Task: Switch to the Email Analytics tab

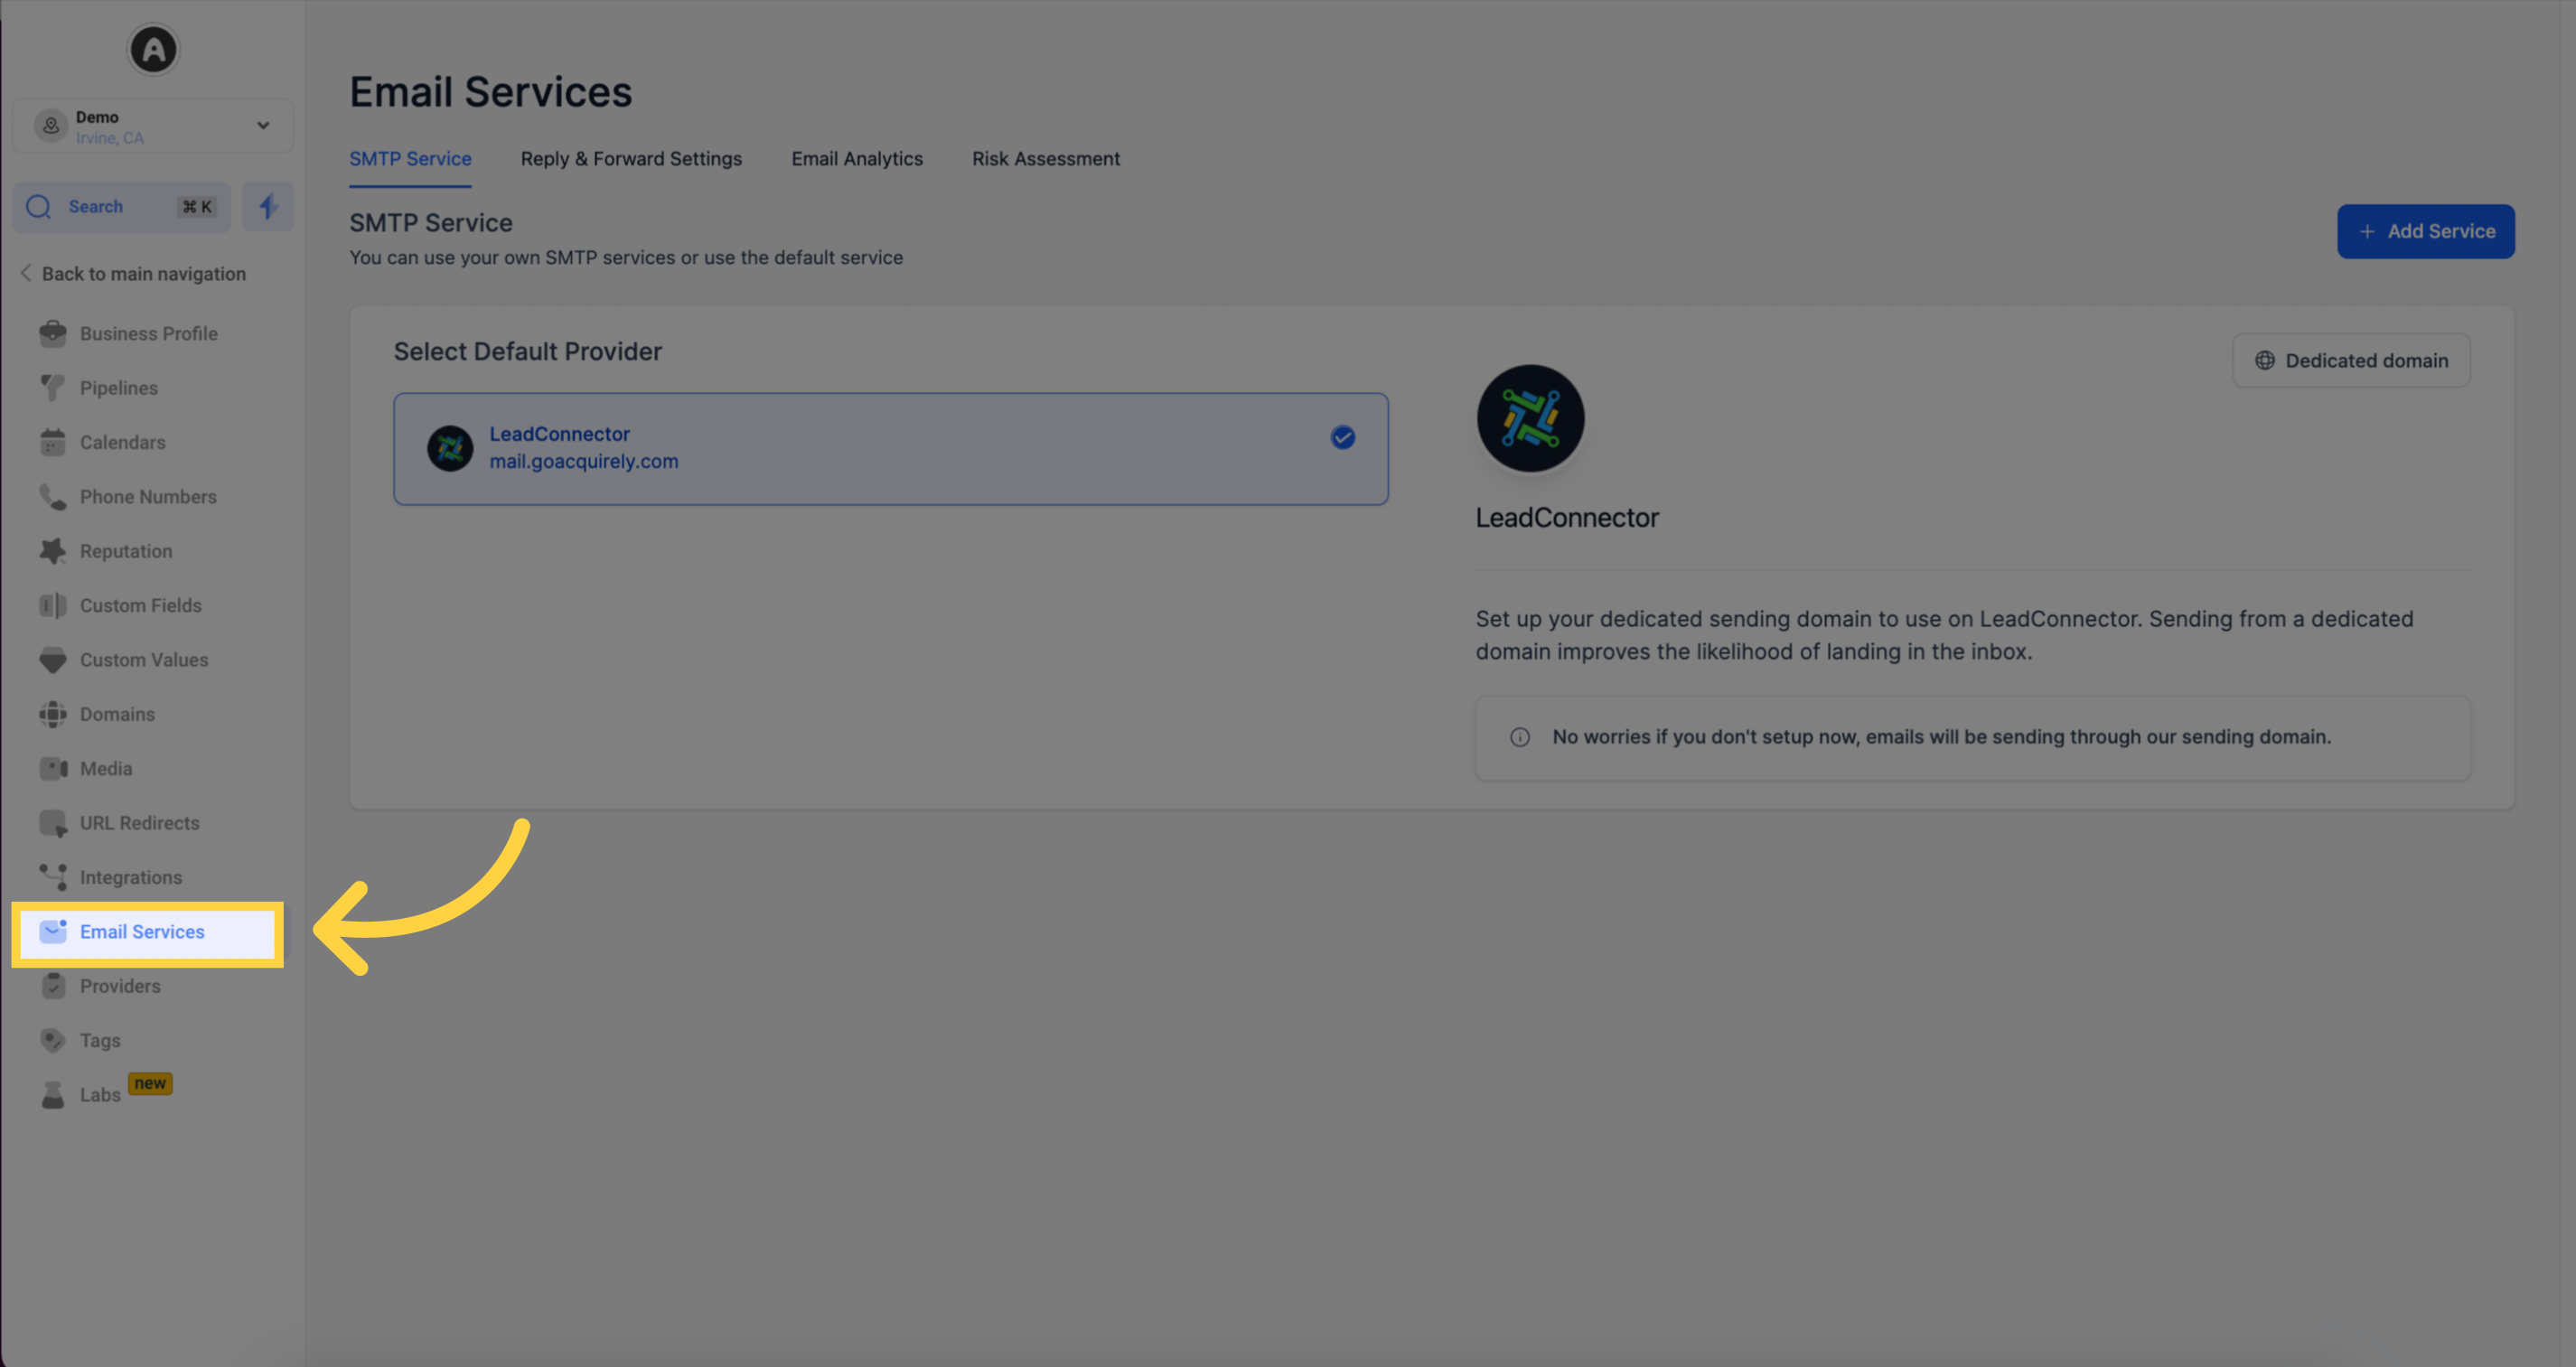Action: [857, 158]
